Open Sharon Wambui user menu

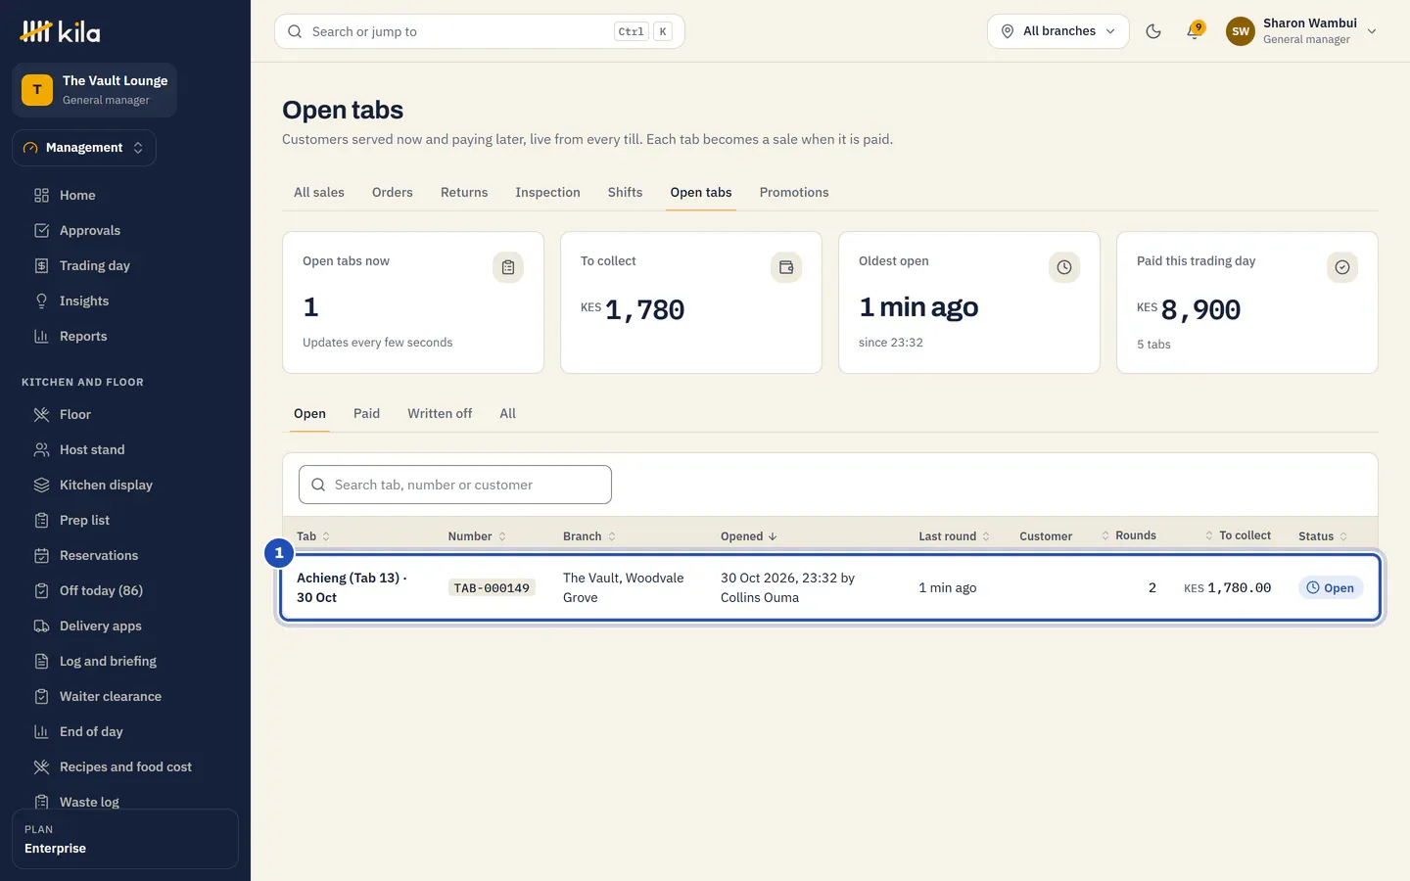click(1301, 31)
